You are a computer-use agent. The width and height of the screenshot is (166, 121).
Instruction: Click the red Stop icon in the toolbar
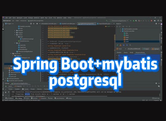[x=151, y=21]
